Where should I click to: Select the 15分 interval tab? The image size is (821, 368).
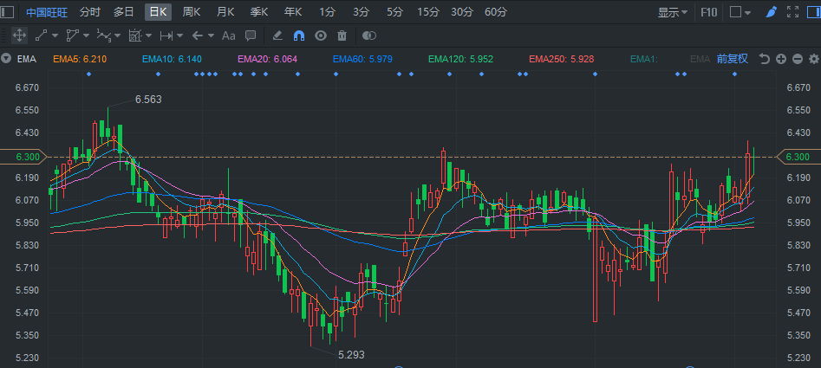[x=428, y=12]
